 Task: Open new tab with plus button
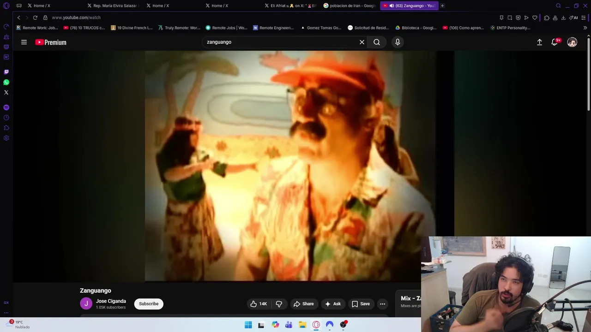[x=442, y=6]
